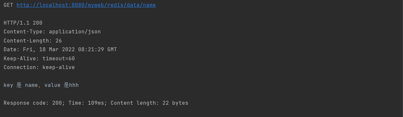Select the HTTP/1.1 200 status line

(x=23, y=23)
